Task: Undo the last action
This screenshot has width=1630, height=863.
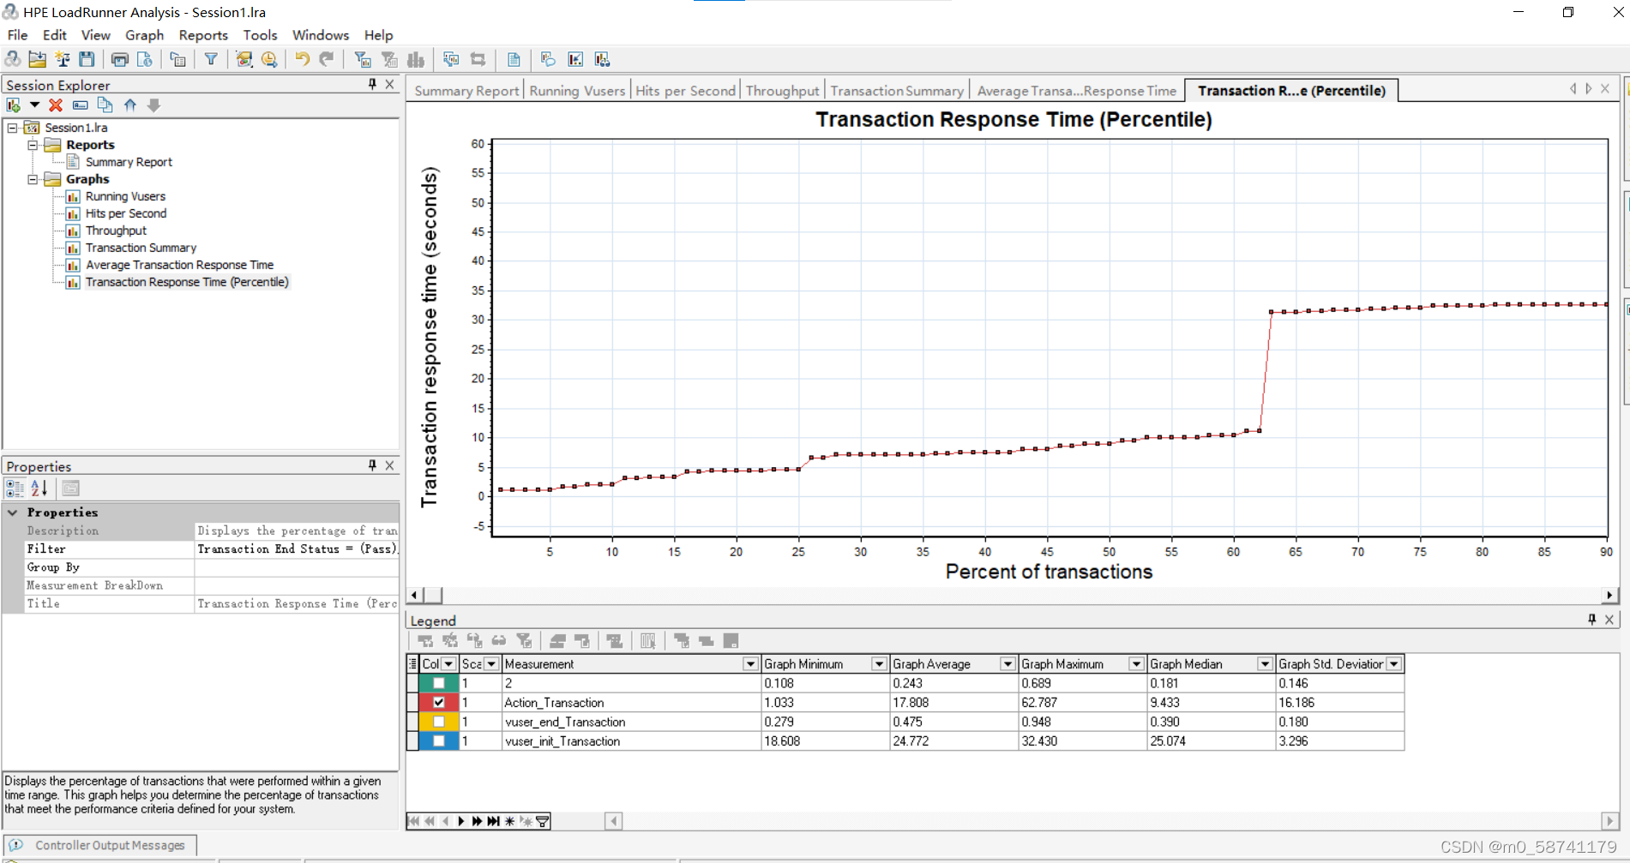Action: 302,59
